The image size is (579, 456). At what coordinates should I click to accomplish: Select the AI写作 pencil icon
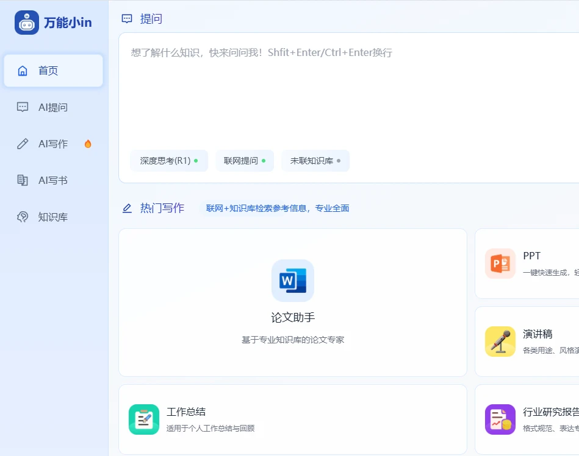click(23, 144)
